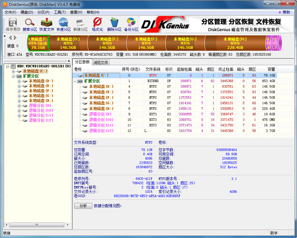Switch to the 浏览文件 tab
Viewport: 297px width, 238px height.
tap(101, 62)
